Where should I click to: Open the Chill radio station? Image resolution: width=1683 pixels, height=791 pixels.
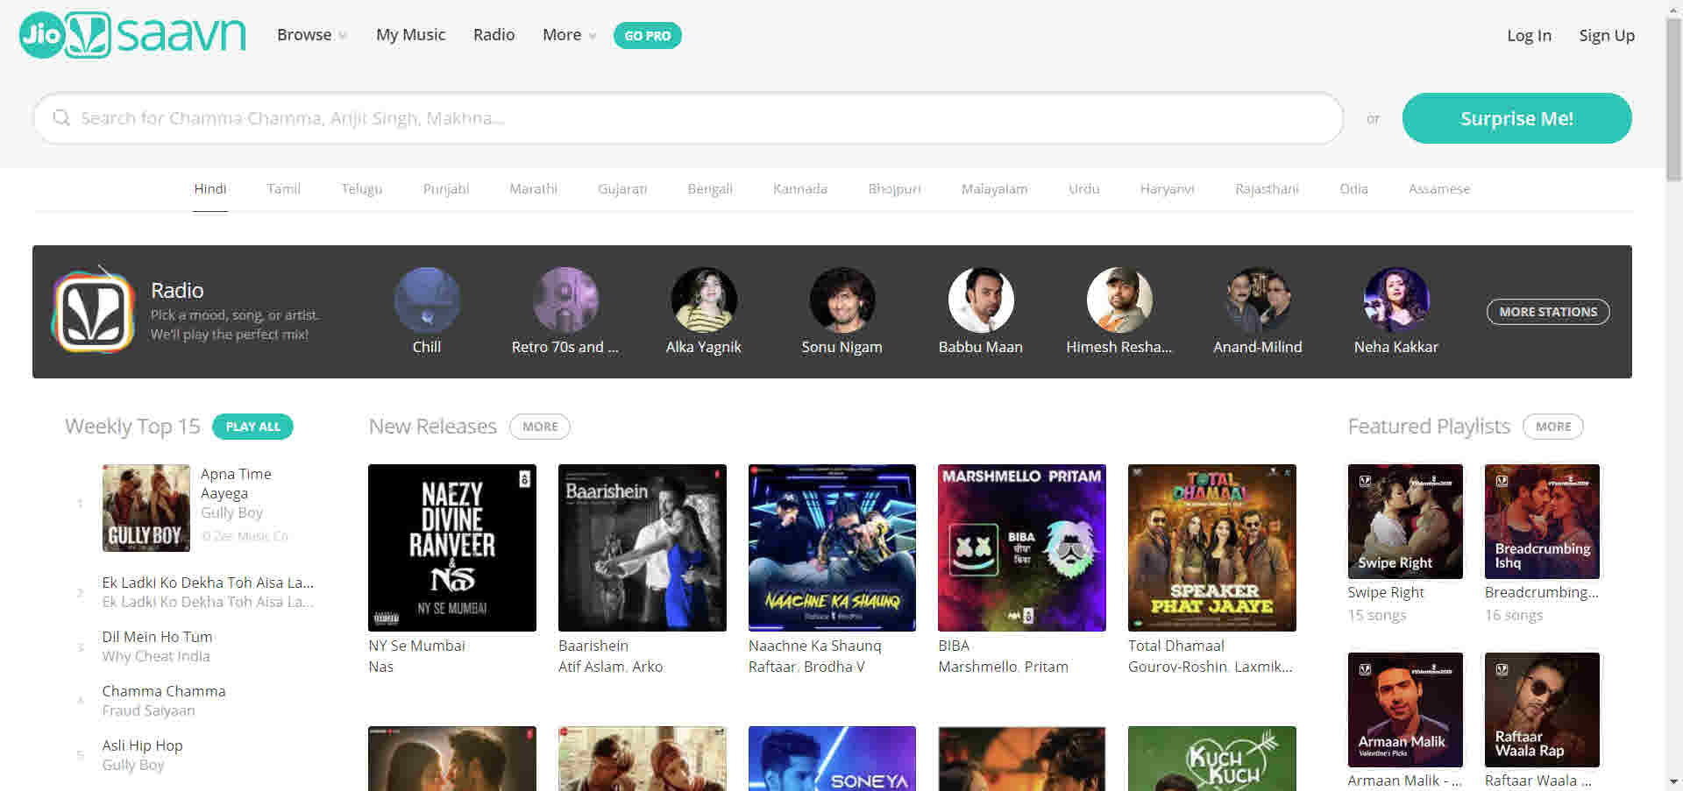[427, 299]
